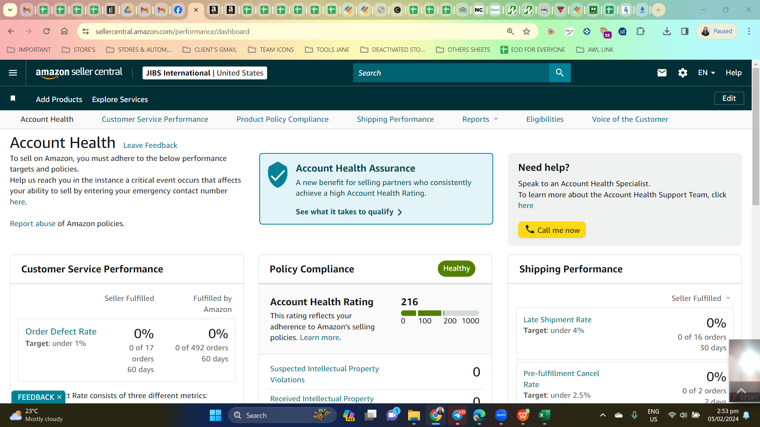Open Chrome downloads
This screenshot has height=427, width=760.
click(667, 31)
